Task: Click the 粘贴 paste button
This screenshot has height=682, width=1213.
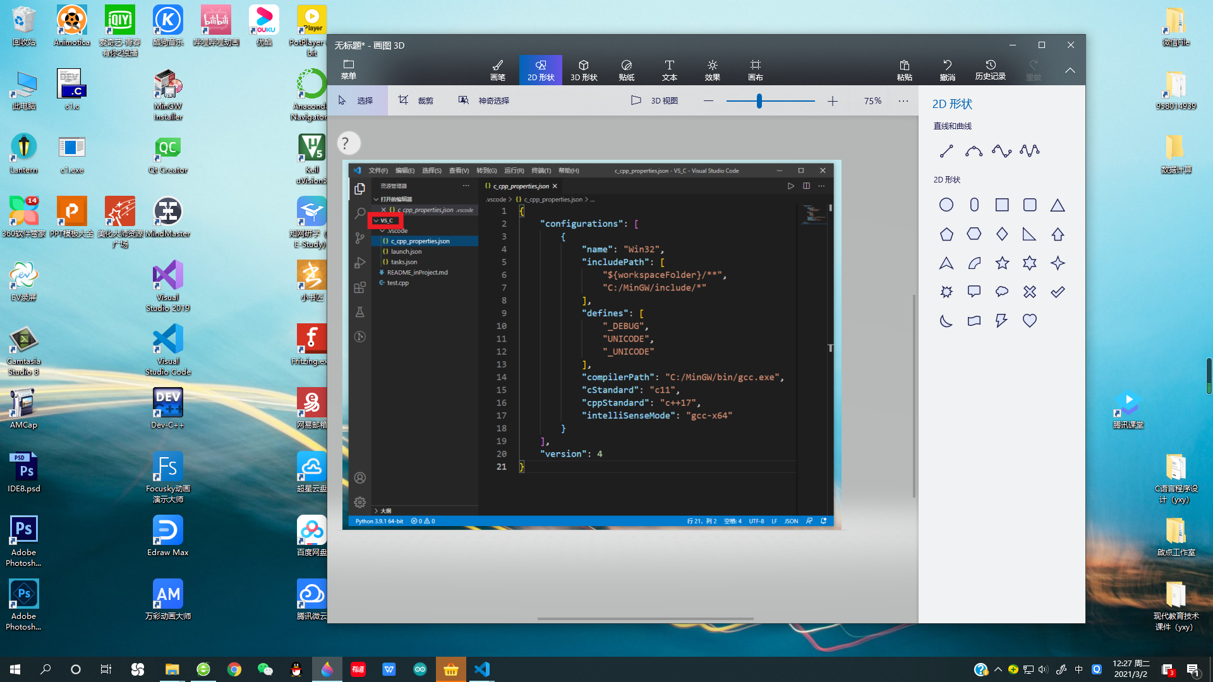Action: pos(905,70)
